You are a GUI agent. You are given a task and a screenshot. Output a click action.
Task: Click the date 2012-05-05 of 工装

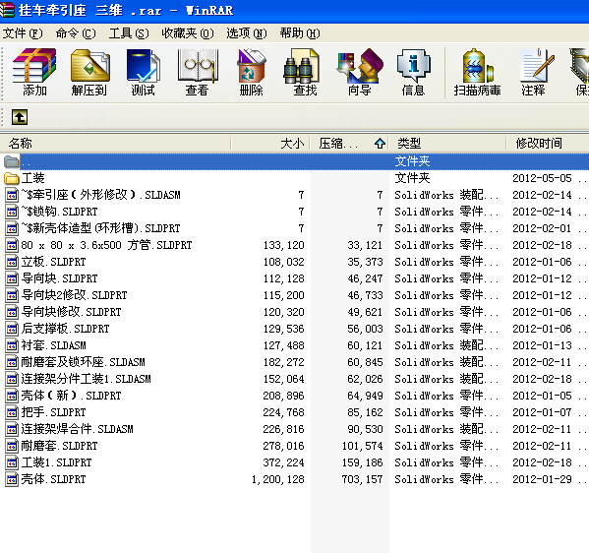(542, 178)
